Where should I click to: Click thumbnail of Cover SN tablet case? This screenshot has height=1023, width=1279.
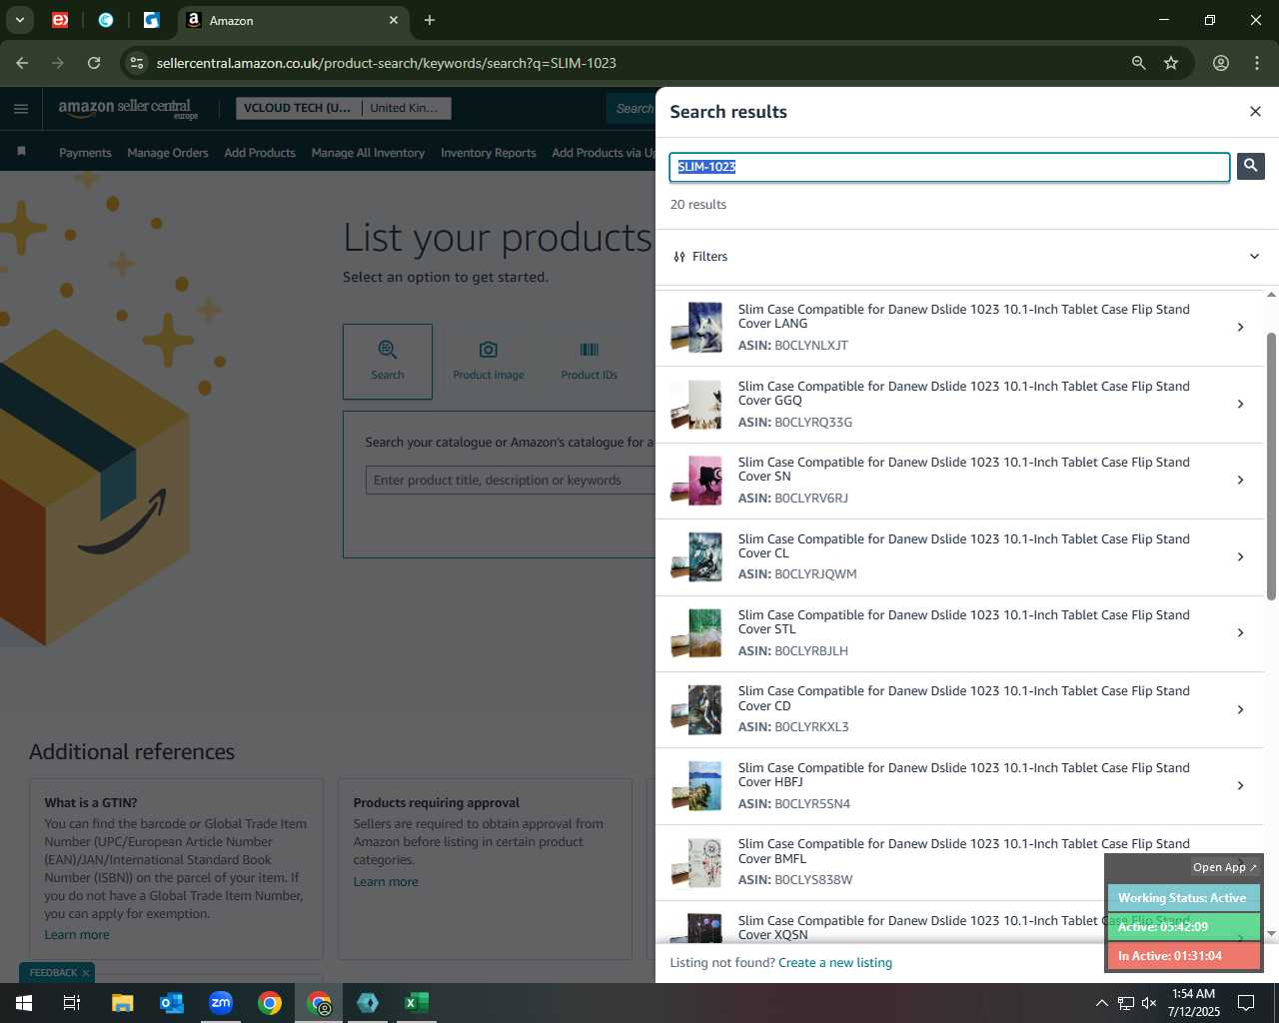coord(696,481)
